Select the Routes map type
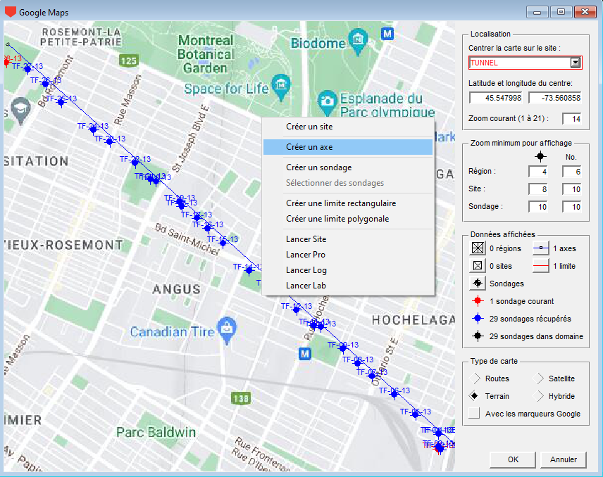Screen dimensions: 603x477 [x=475, y=379]
